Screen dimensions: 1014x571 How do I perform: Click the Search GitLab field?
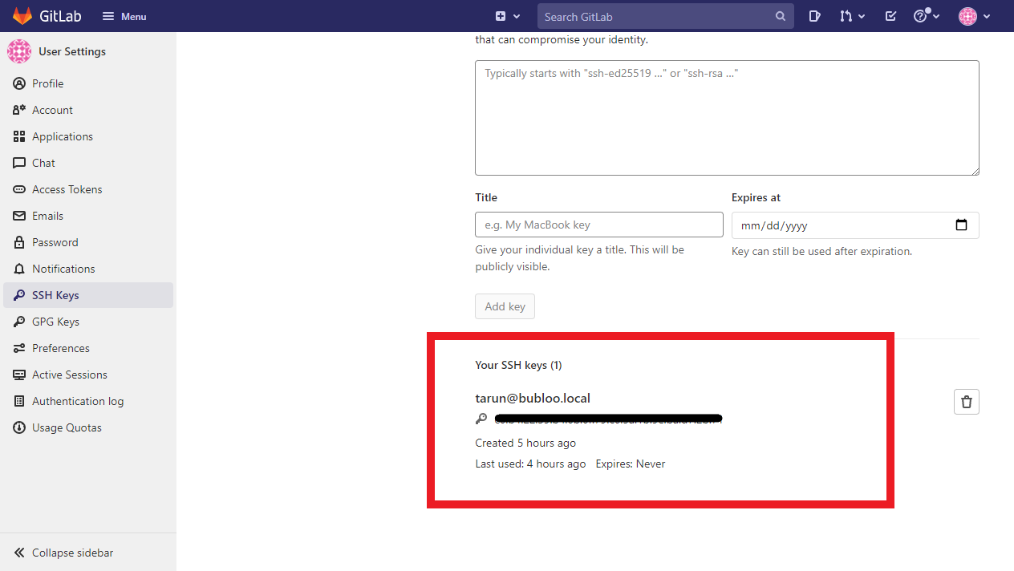tap(658, 16)
